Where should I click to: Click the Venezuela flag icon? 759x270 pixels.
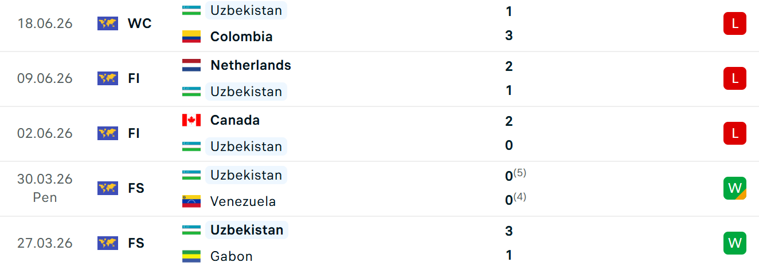pyautogui.click(x=191, y=201)
